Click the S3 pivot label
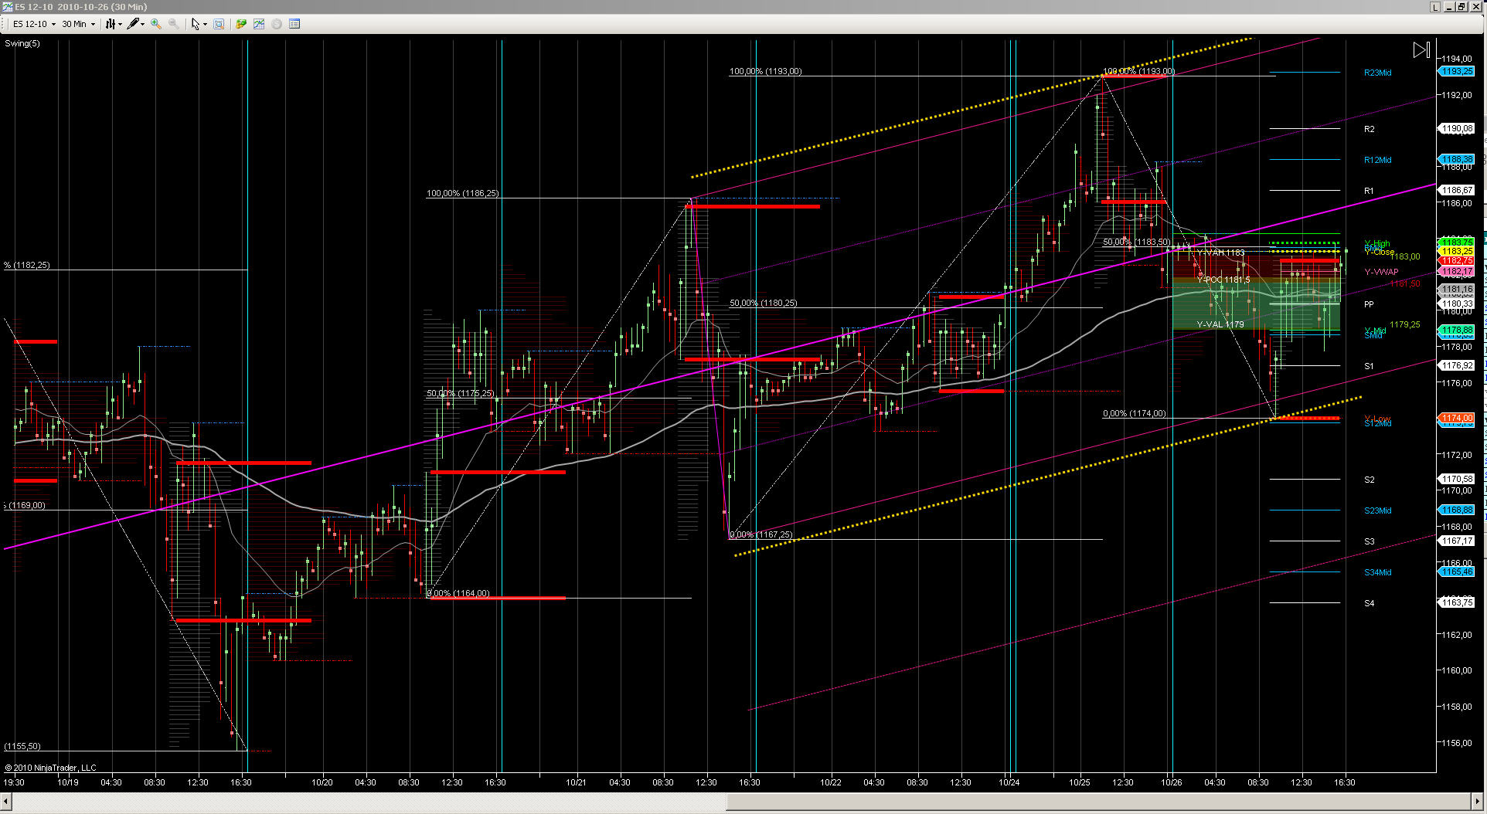Viewport: 1487px width, 814px height. 1370,541
